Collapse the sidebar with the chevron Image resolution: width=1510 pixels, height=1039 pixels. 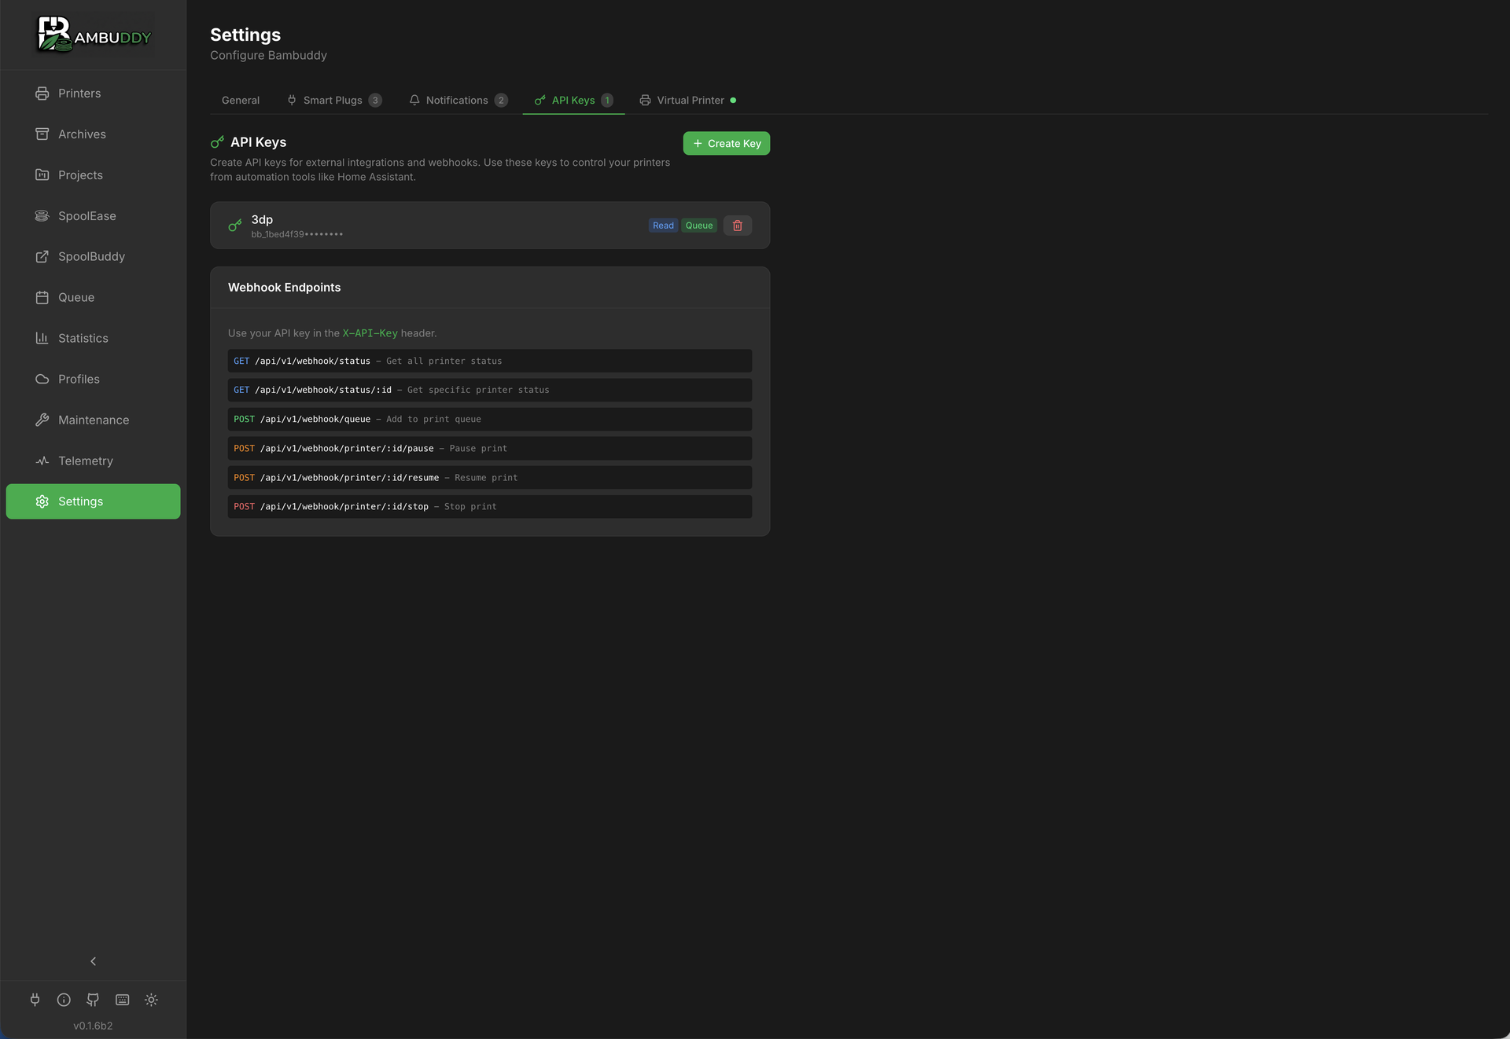(93, 961)
